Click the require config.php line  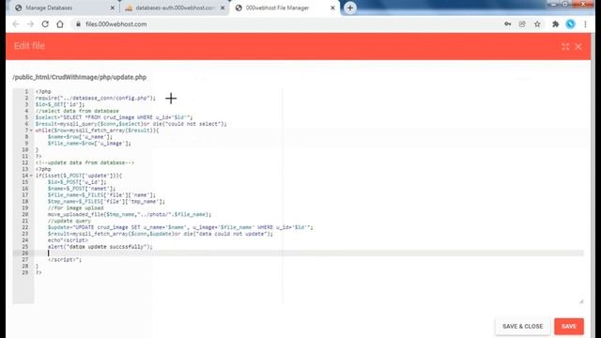96,98
